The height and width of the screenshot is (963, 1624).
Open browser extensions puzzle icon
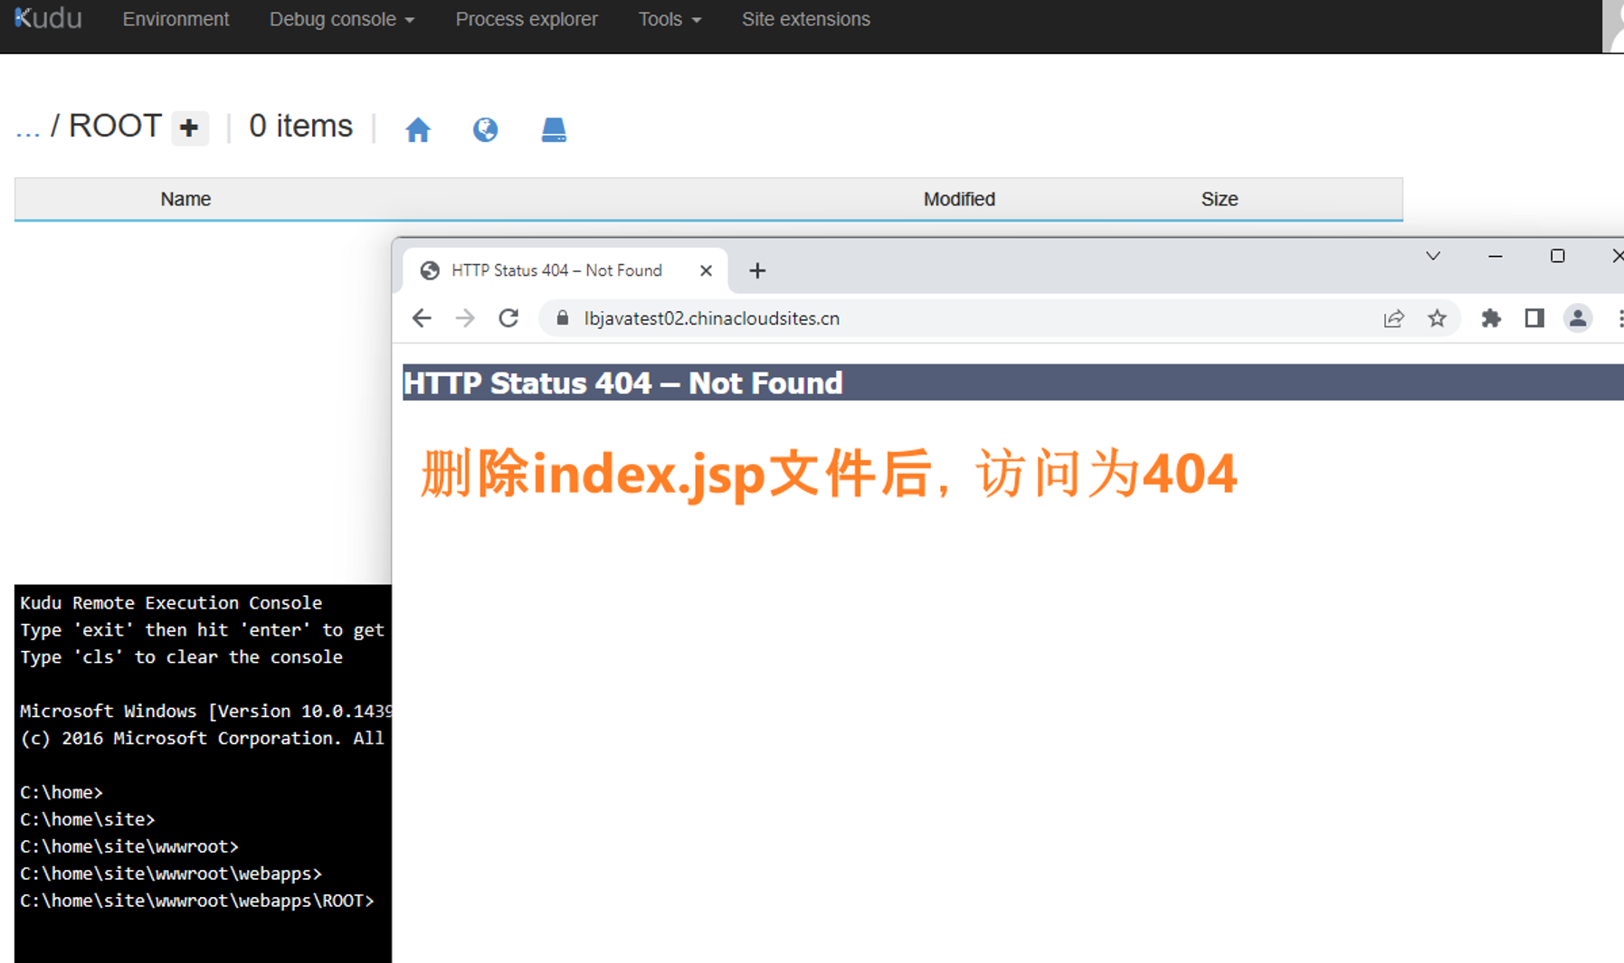1490,318
